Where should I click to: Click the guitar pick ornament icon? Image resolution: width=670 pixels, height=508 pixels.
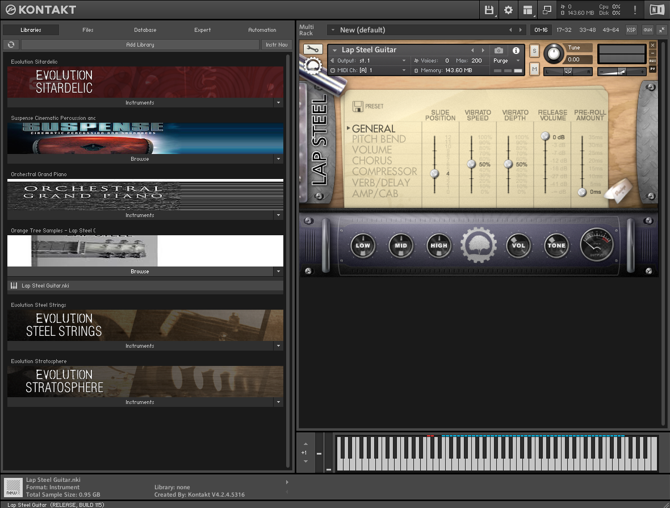619,190
